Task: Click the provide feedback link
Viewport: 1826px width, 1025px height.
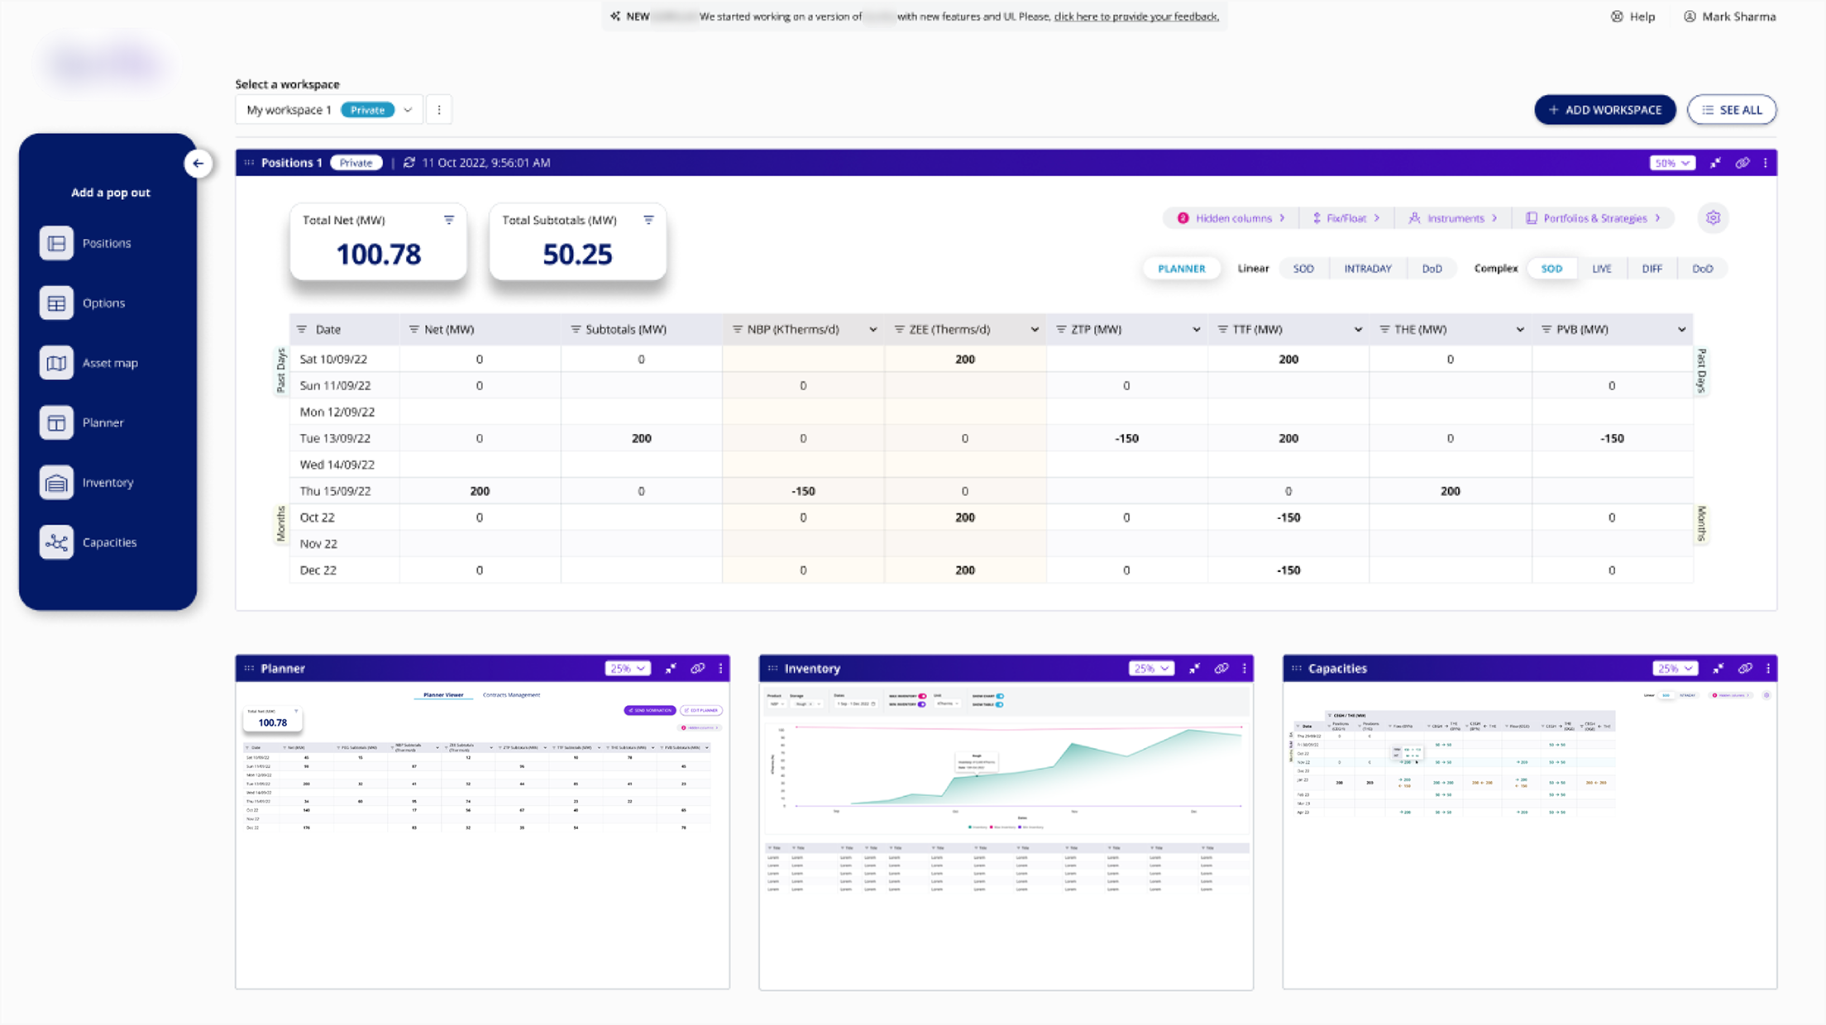Action: [x=1135, y=17]
